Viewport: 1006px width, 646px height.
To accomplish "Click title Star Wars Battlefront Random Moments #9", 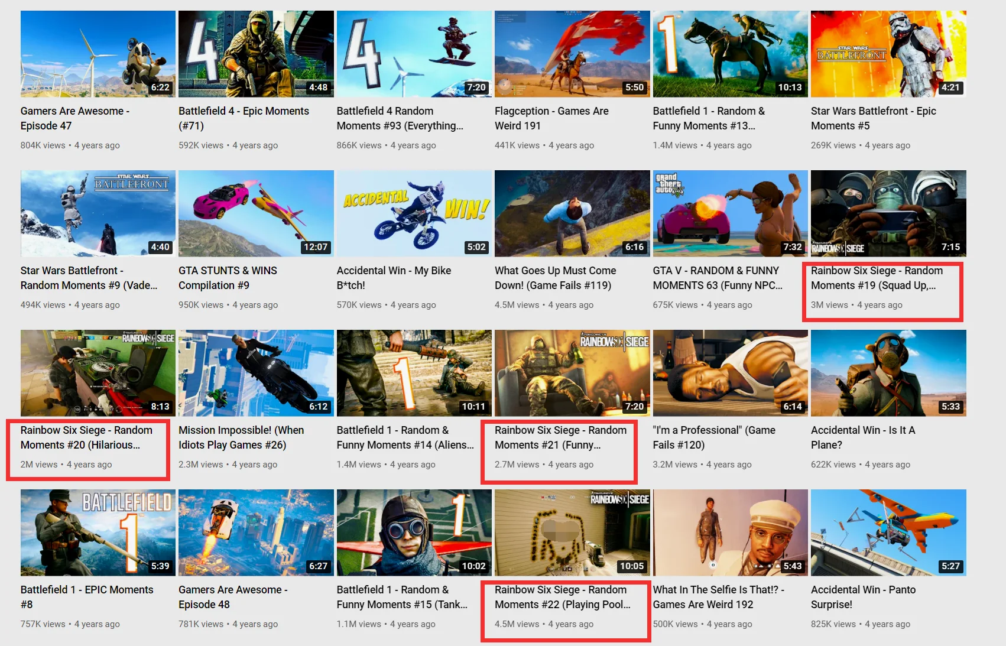I will tap(89, 278).
